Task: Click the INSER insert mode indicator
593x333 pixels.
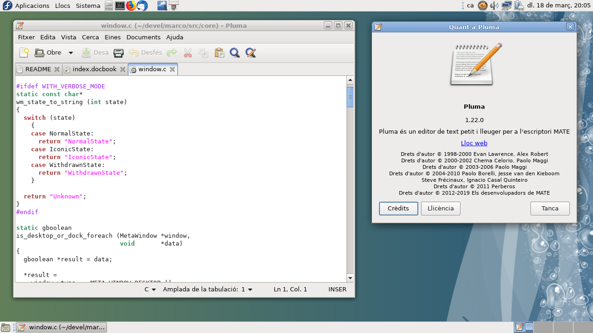Action: click(337, 290)
